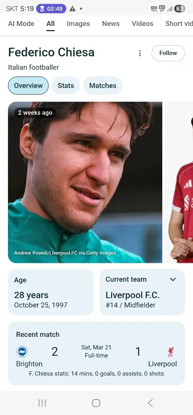Tap the Android home button icon
The image size is (193, 415).
[96, 403]
